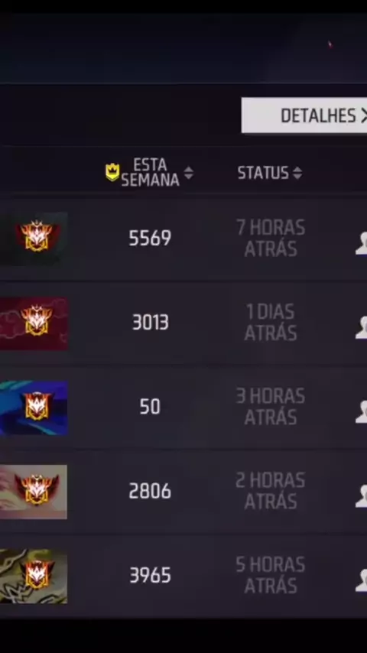Select the weekly score 5569
The image size is (367, 653).
tap(150, 239)
